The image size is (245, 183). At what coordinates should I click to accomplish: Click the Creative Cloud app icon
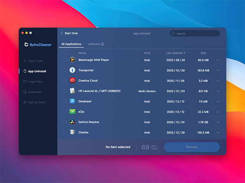[72, 80]
